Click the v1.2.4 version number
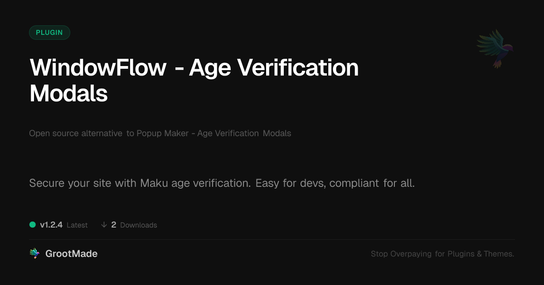Image resolution: width=544 pixels, height=285 pixels. point(51,225)
